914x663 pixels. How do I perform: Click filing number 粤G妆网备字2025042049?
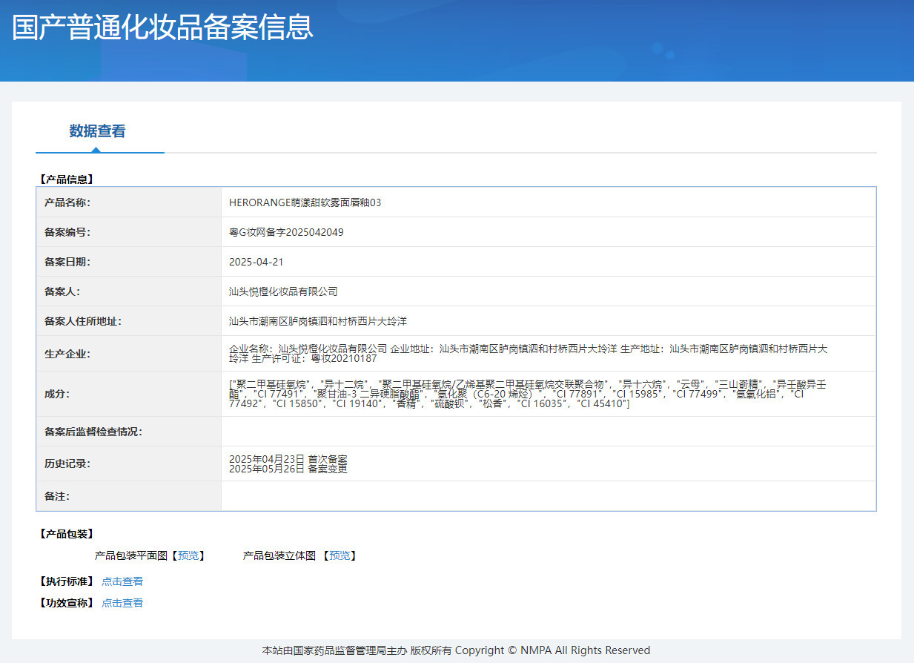(286, 232)
